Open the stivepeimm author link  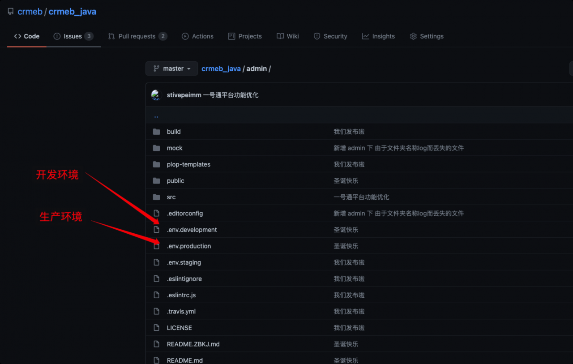coord(184,95)
